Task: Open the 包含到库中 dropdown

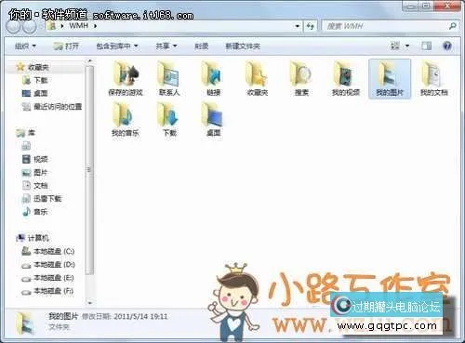Action: point(117,46)
